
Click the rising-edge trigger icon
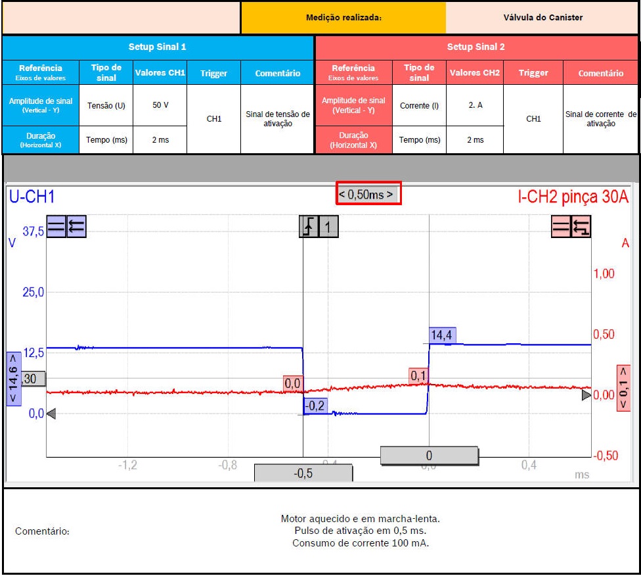(x=309, y=227)
